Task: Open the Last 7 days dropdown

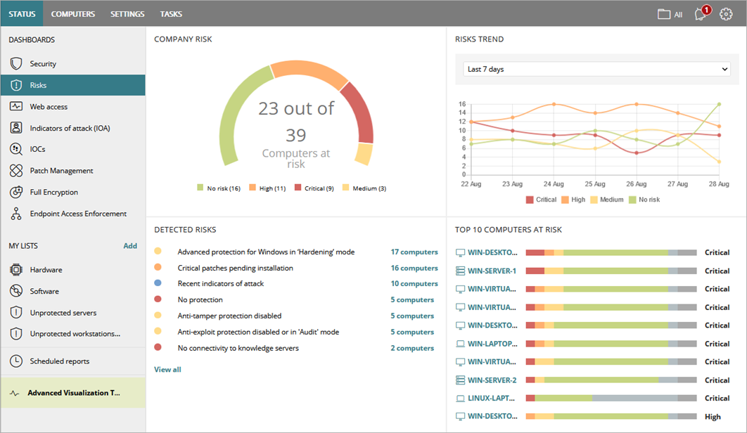Action: point(596,69)
